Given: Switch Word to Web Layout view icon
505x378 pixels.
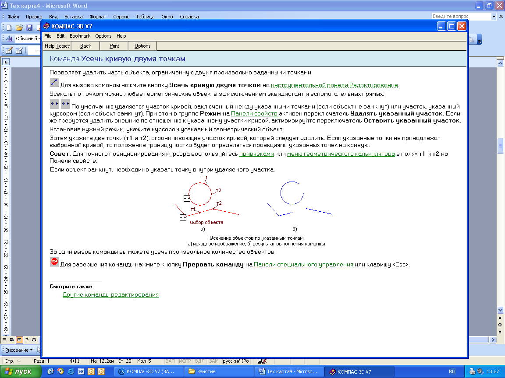Looking at the screenshot, I should click(x=11, y=339).
